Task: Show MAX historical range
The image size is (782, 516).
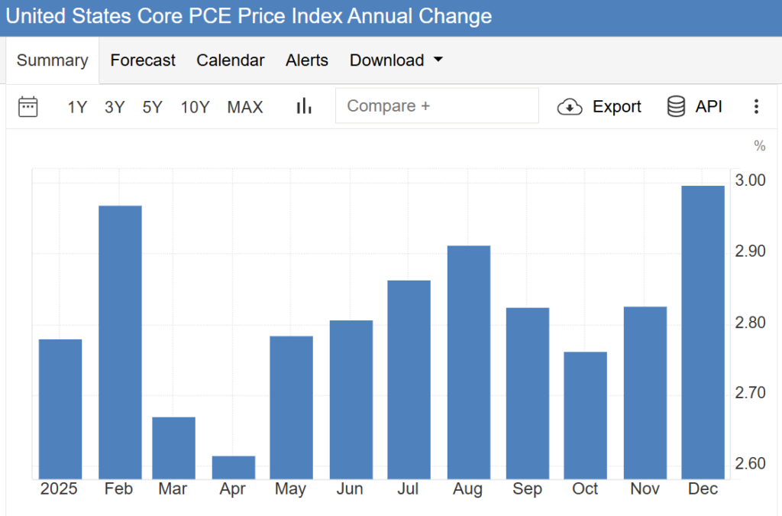Action: click(x=245, y=107)
